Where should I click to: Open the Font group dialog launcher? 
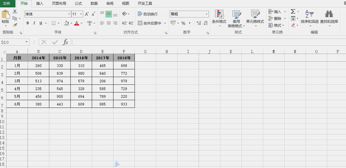coord(95,33)
